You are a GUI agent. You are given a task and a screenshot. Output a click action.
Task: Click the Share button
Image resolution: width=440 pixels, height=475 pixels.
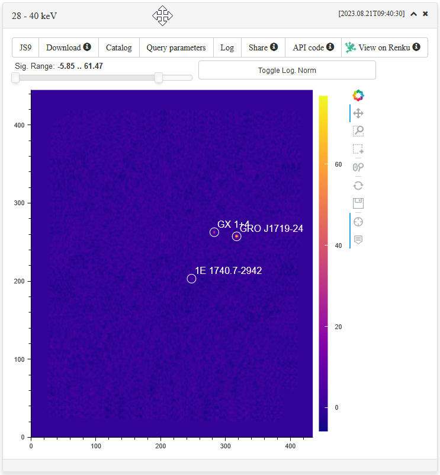(x=263, y=47)
